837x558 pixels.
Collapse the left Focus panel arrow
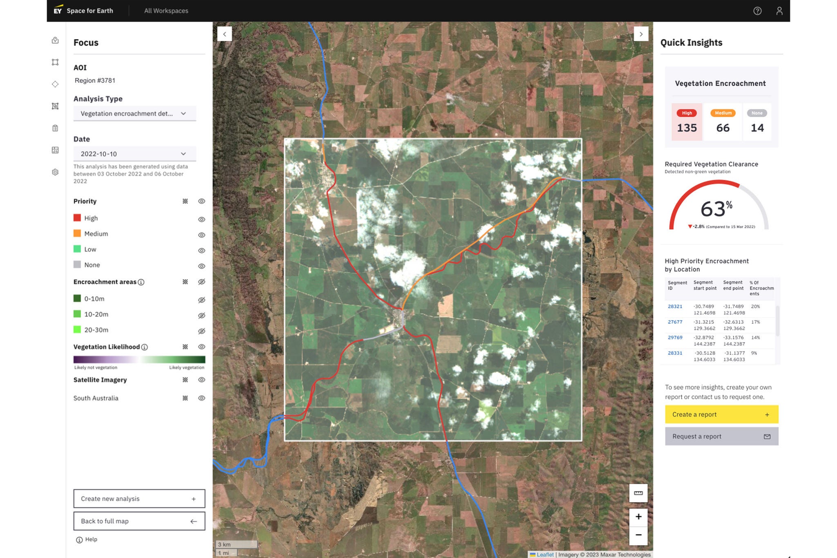click(224, 34)
